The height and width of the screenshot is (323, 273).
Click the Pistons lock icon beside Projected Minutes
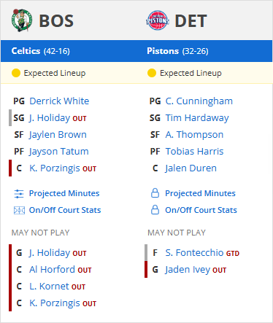(155, 193)
